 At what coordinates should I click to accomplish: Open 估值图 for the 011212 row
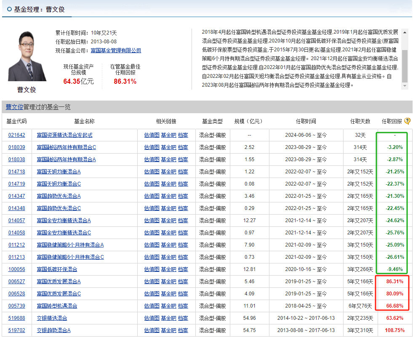pos(152,245)
